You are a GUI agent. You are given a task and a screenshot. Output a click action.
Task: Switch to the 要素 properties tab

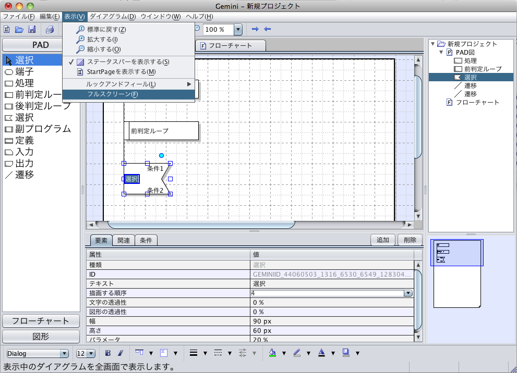coord(101,240)
